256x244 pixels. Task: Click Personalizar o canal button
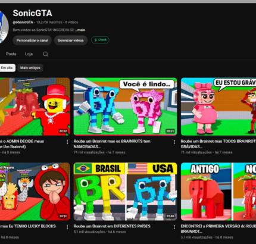pos(32,40)
